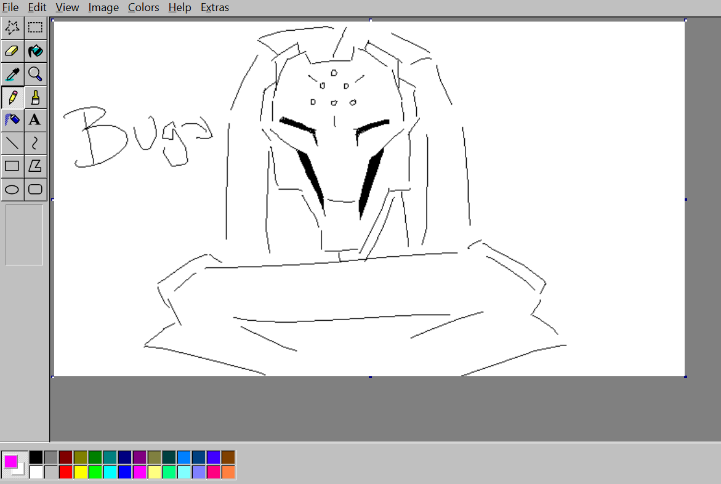
Task: Select the Rounded Rectangle tool
Action: pos(36,189)
